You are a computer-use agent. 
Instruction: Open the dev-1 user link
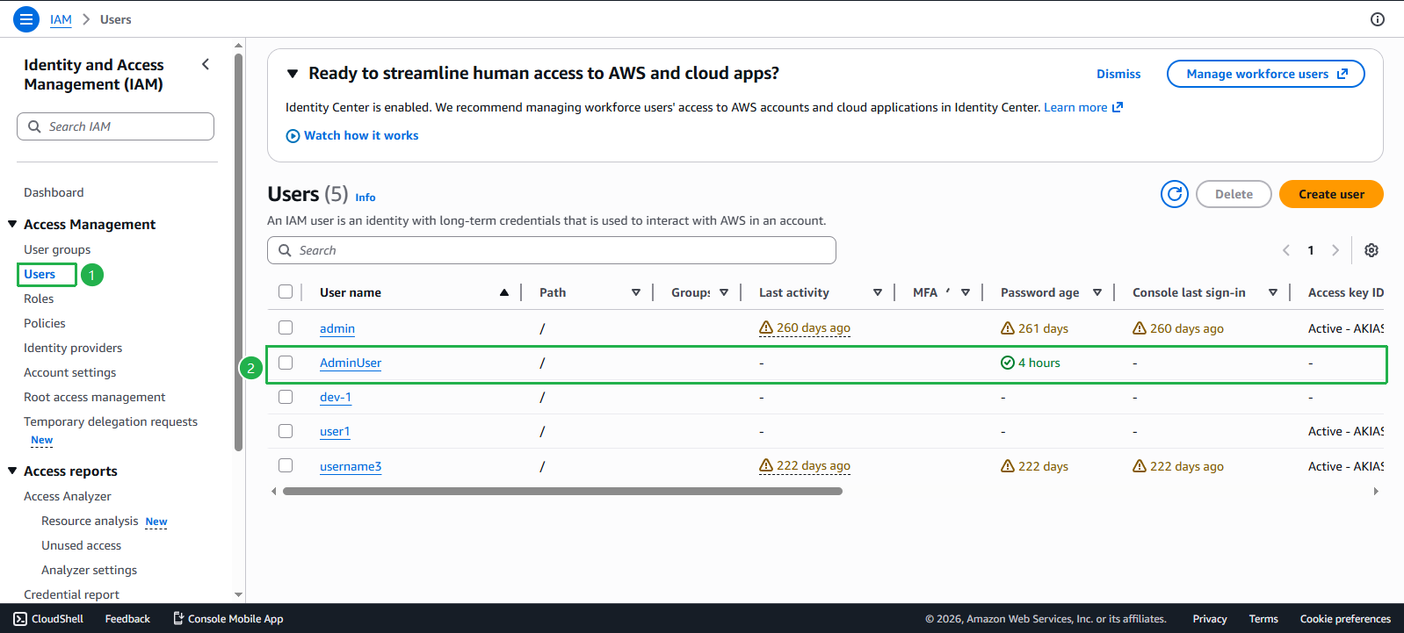point(336,397)
